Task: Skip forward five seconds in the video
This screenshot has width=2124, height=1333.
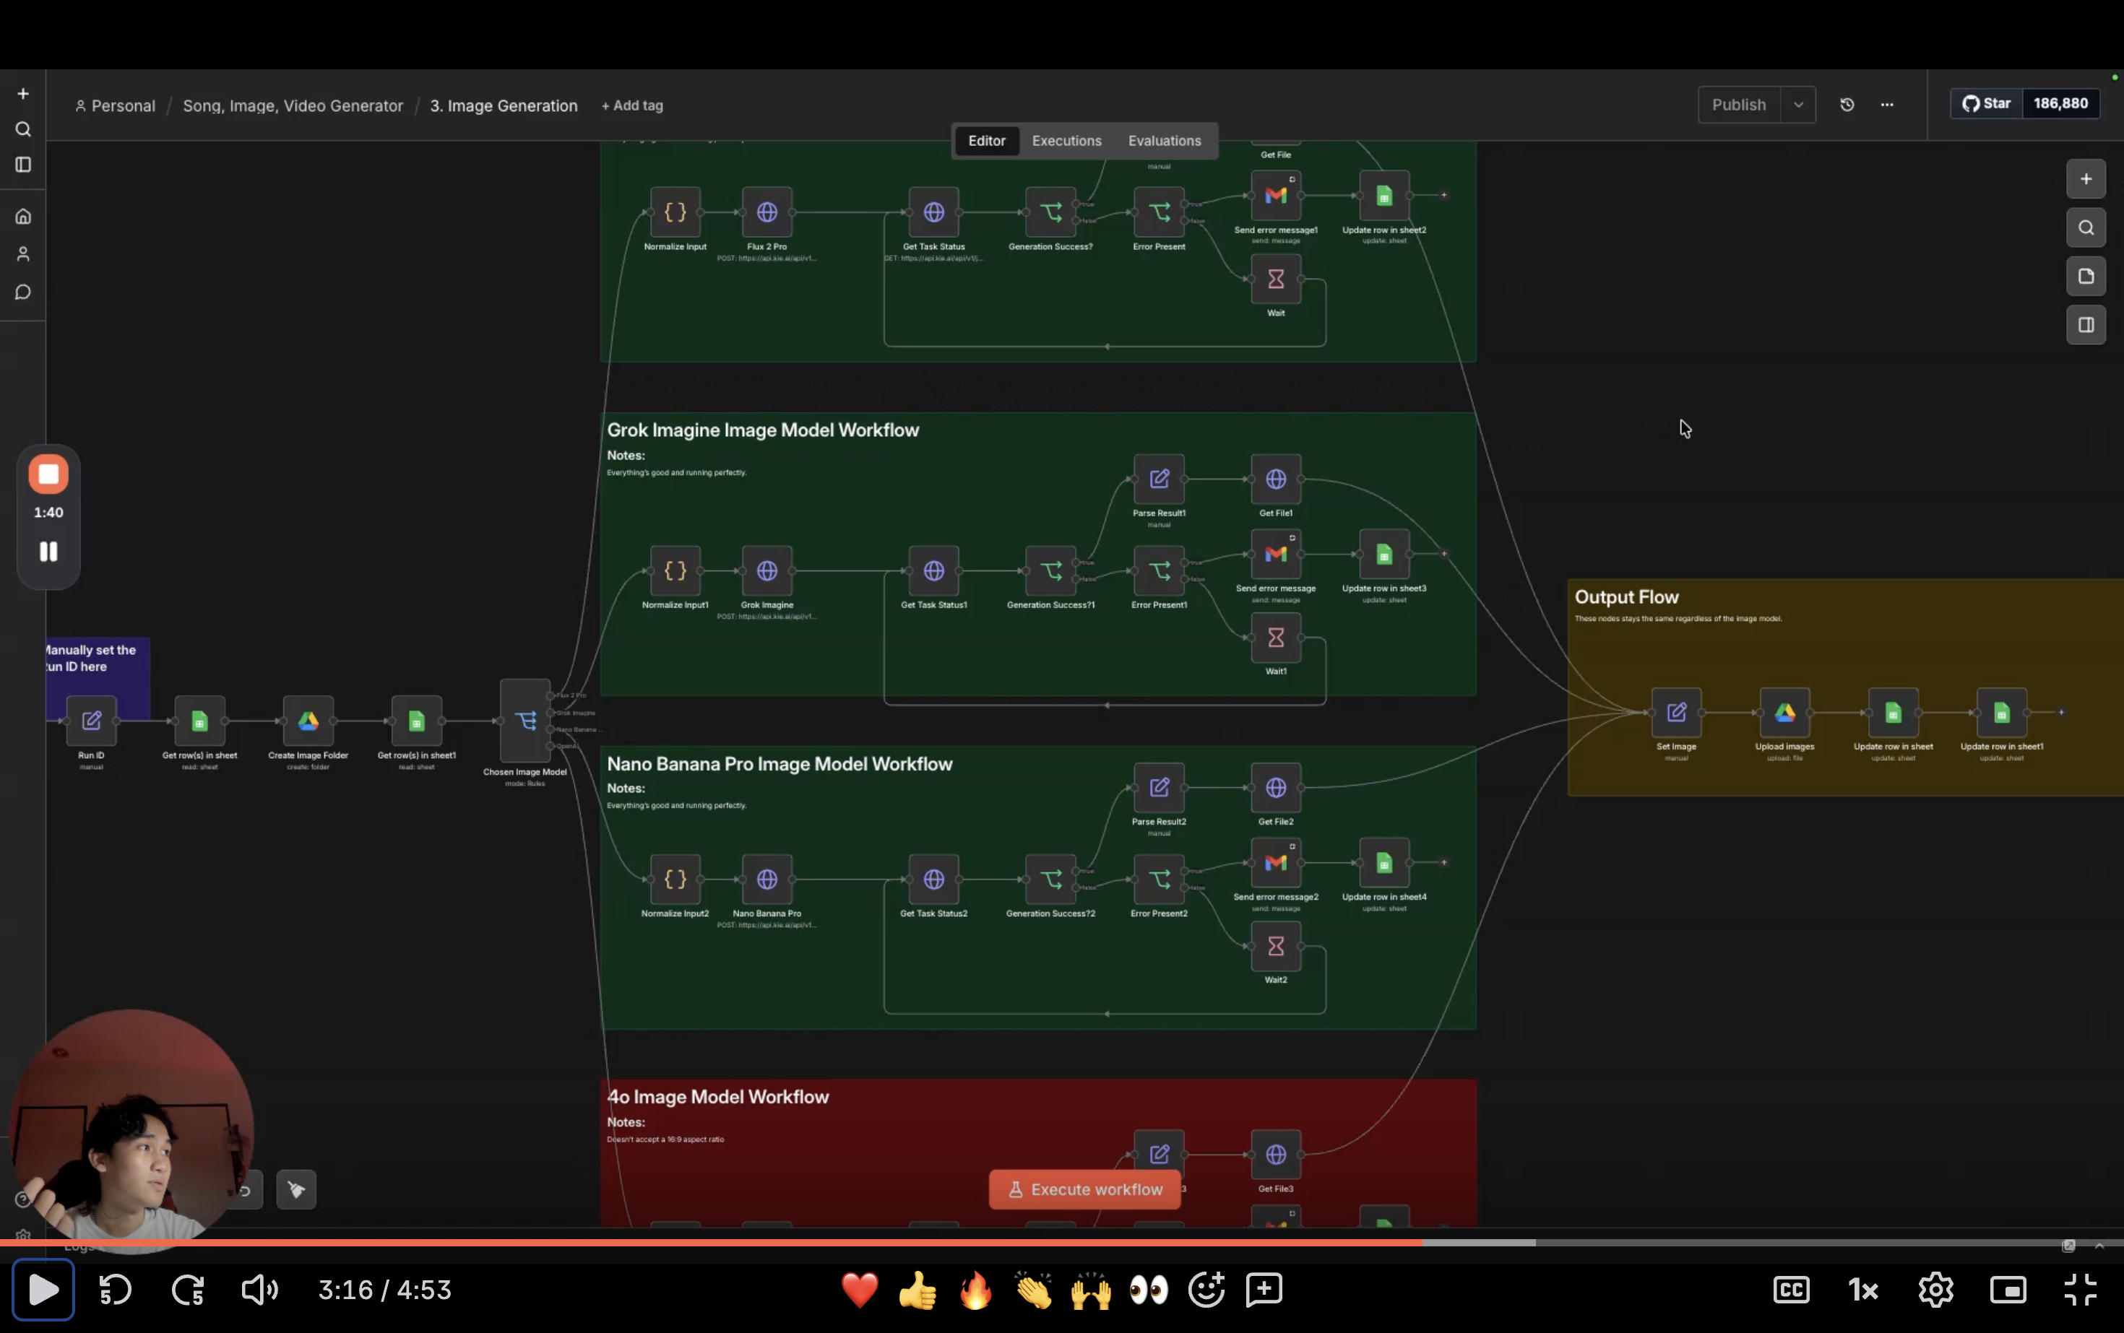Action: pyautogui.click(x=188, y=1290)
